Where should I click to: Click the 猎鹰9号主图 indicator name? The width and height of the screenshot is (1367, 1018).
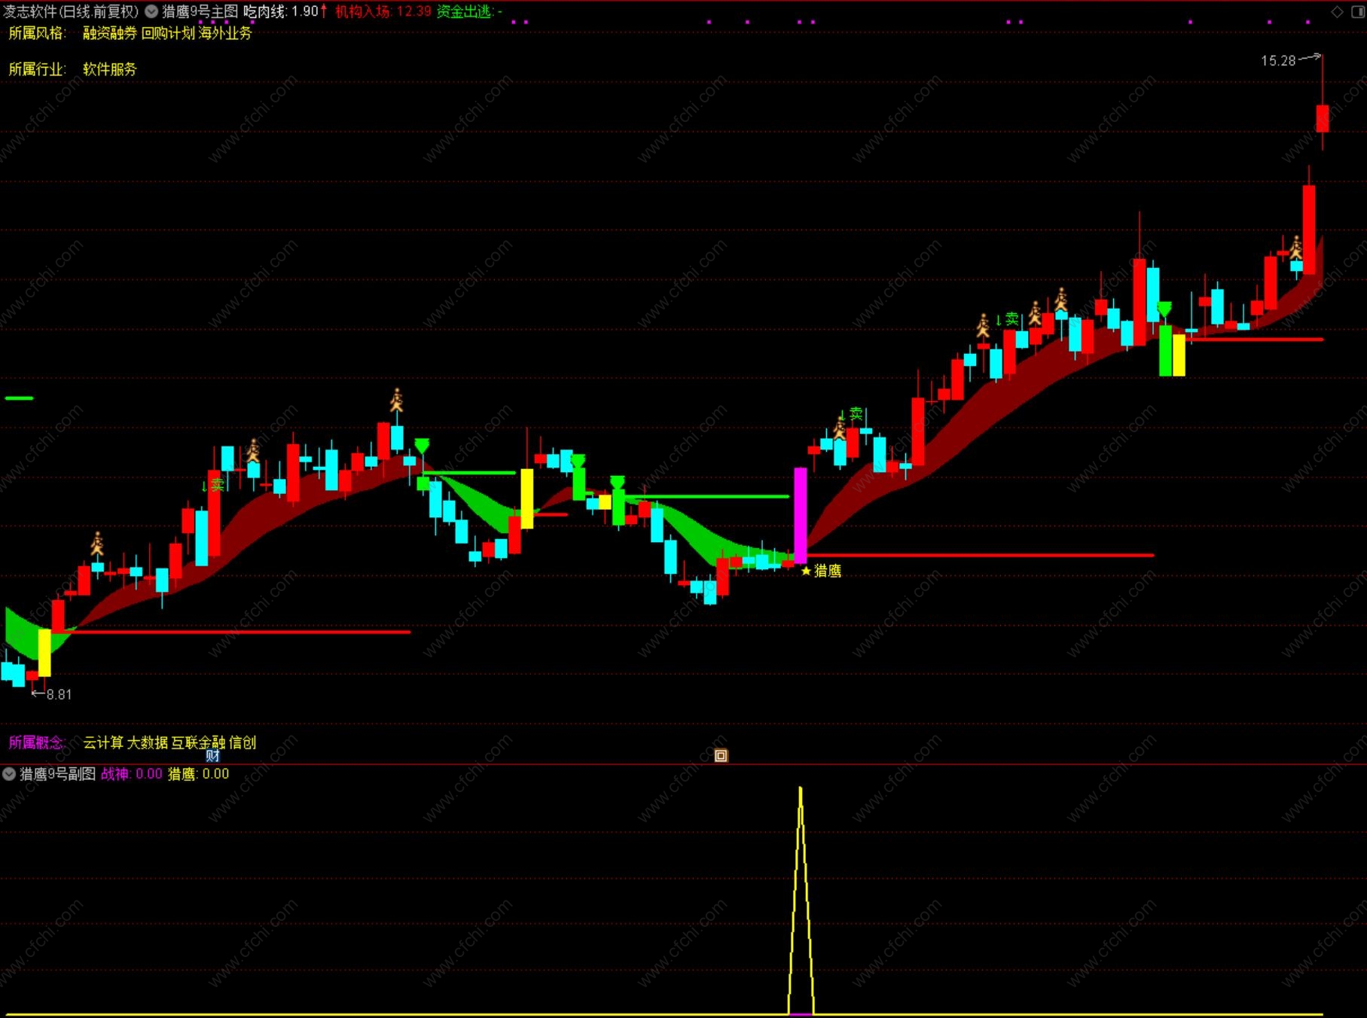200,11
